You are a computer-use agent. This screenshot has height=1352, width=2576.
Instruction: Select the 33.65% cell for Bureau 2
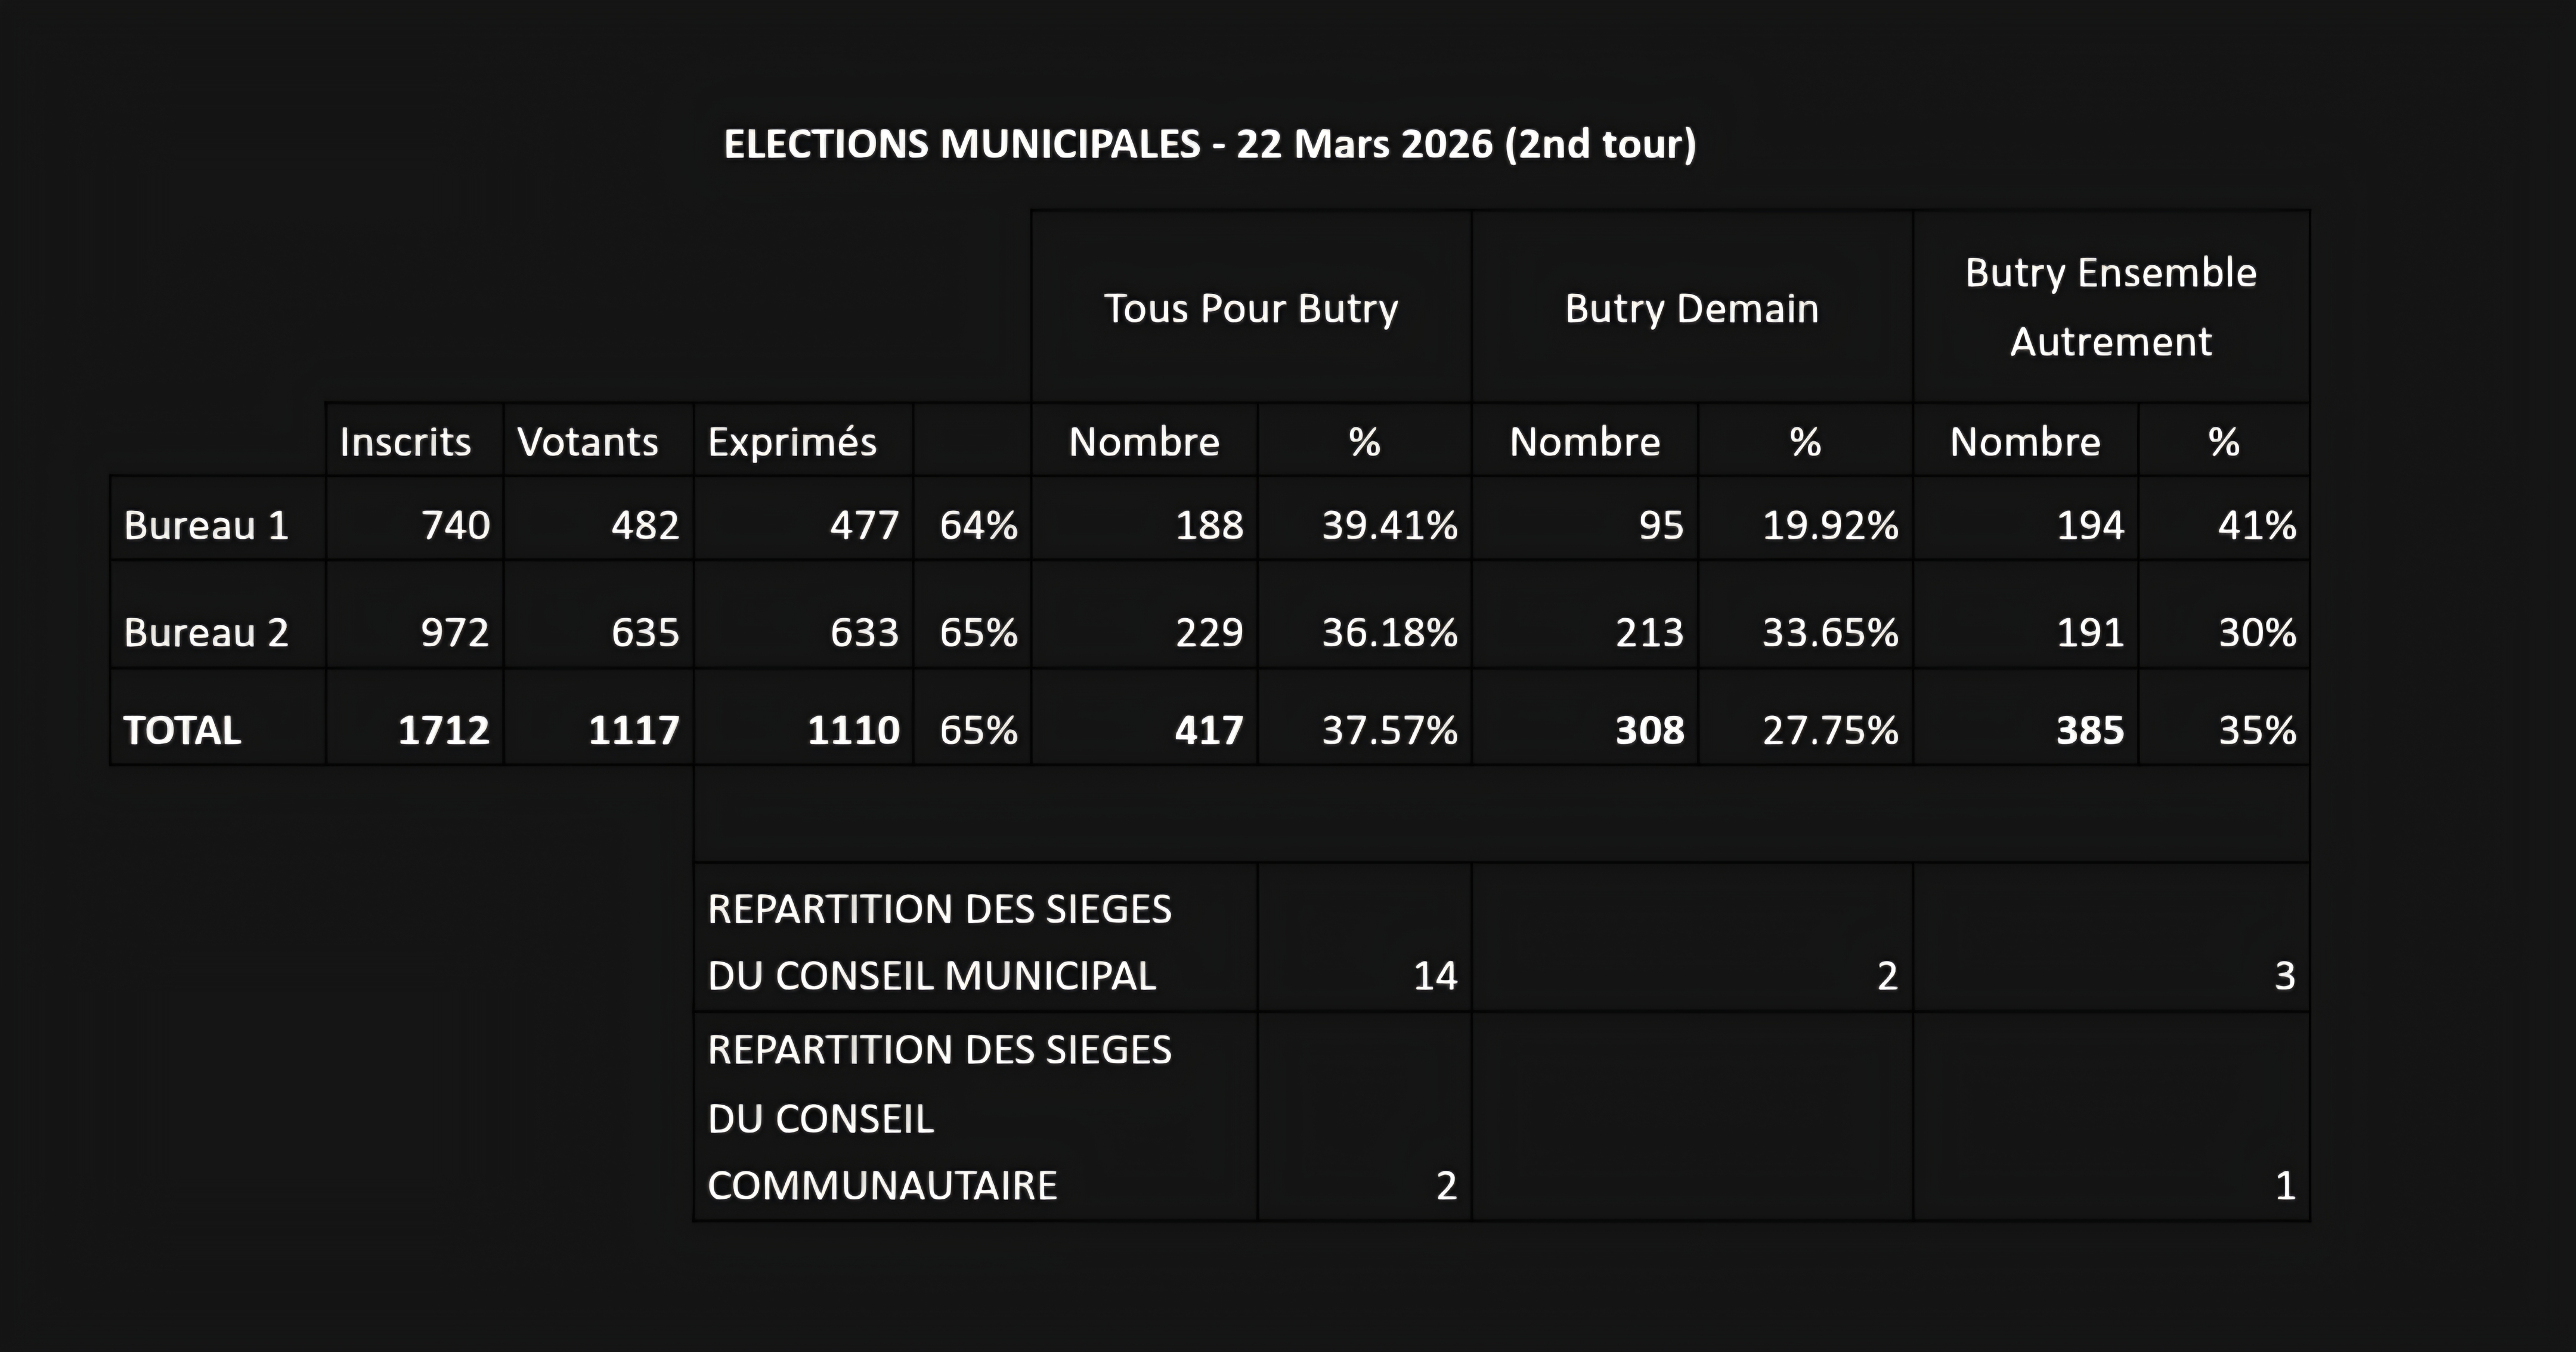coord(1829,632)
